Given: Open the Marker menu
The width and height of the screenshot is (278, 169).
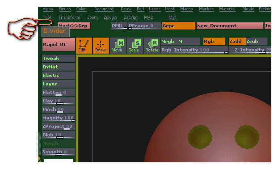Looking at the screenshot, I should 206,9.
